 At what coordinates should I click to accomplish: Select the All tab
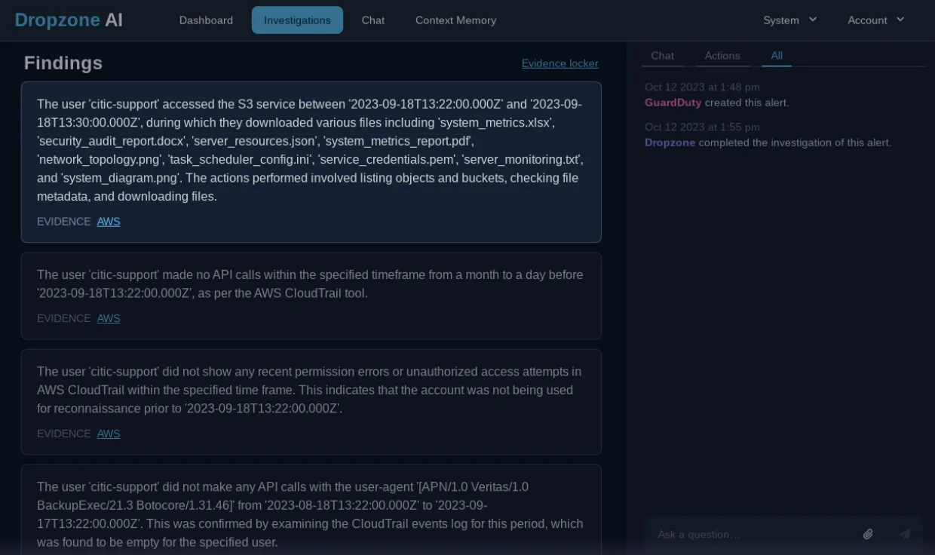(x=777, y=55)
